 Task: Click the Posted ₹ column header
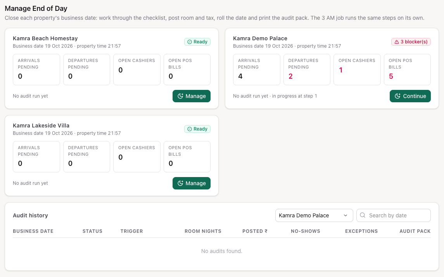click(x=255, y=231)
